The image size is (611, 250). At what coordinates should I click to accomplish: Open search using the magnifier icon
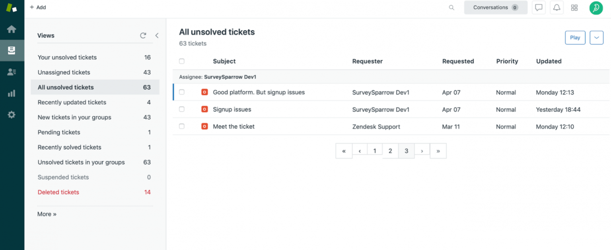click(x=451, y=7)
